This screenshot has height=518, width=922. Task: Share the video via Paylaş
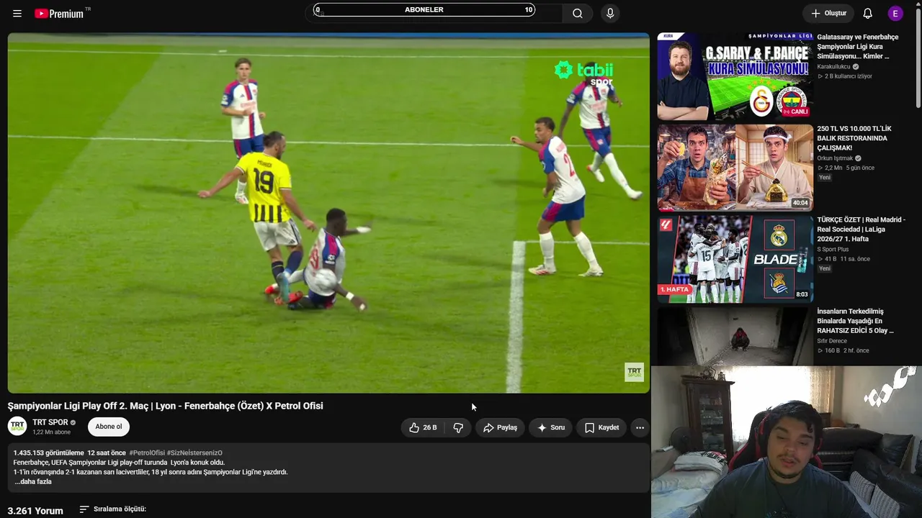point(500,427)
